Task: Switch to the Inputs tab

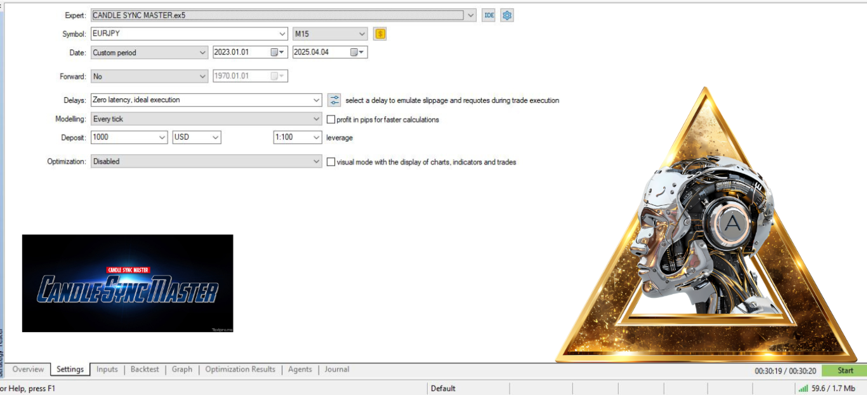Action: (107, 369)
